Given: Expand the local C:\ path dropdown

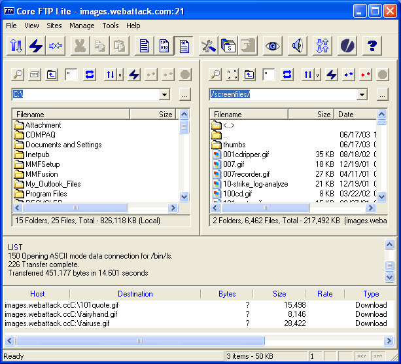Looking at the screenshot, I should click(x=164, y=95).
